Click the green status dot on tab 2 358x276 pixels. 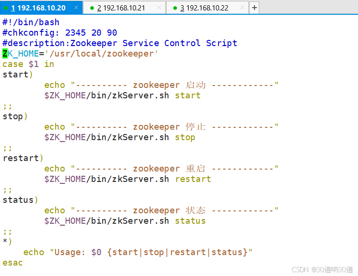(92, 8)
